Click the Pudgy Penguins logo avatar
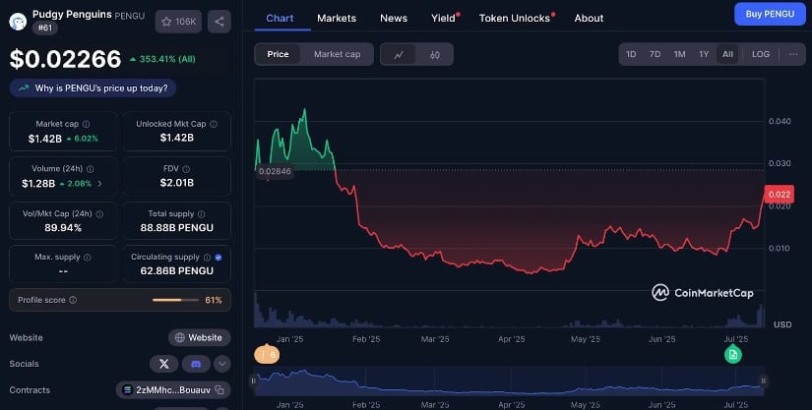Viewport: 812px width, 410px height. pos(18,22)
